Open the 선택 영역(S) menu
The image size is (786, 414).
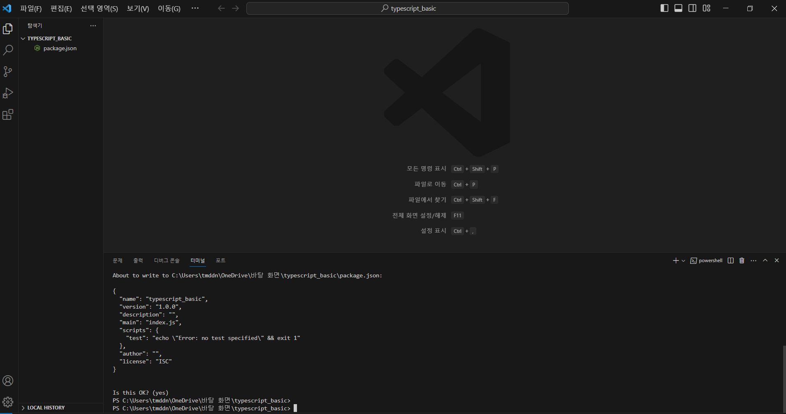point(99,8)
